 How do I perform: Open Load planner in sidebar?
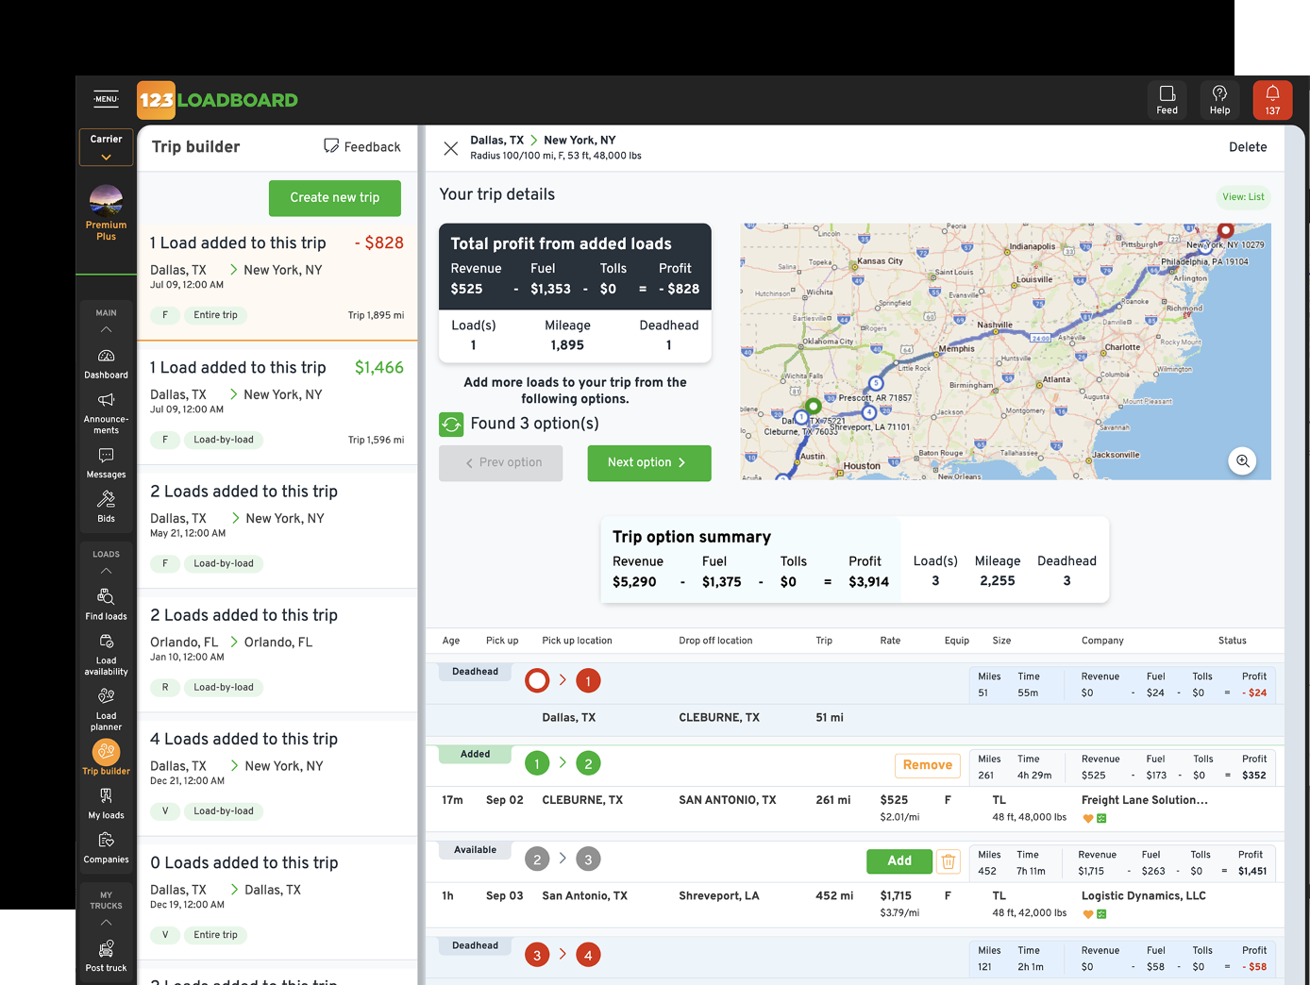[106, 710]
